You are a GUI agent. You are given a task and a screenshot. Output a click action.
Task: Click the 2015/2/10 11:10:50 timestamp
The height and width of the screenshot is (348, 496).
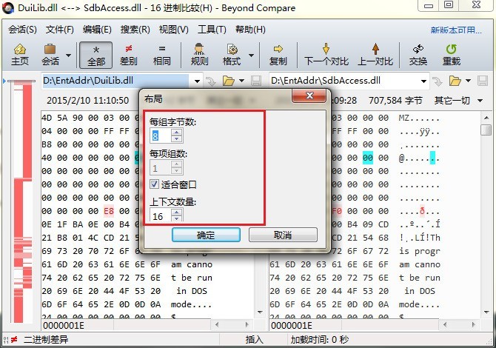(87, 101)
